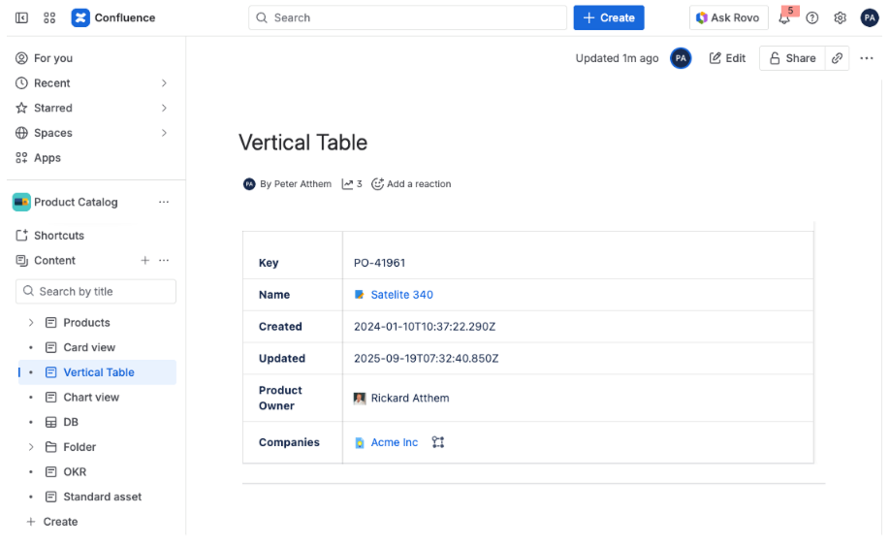Open the Acme Inc link
This screenshot has width=890, height=546.
(x=394, y=442)
